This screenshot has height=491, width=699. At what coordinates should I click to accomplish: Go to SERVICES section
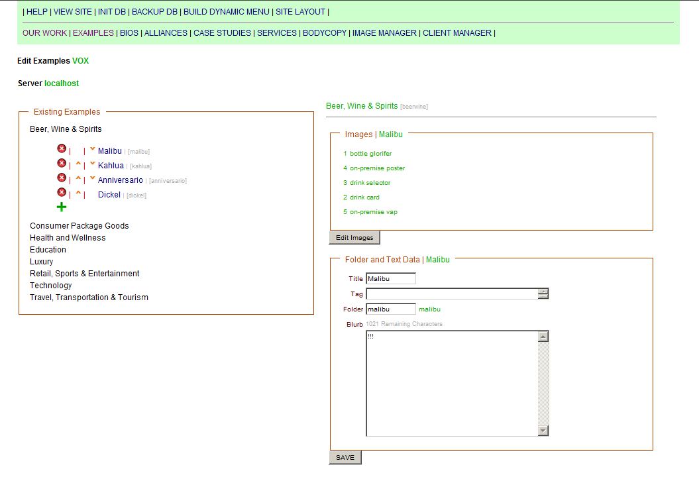tap(277, 33)
